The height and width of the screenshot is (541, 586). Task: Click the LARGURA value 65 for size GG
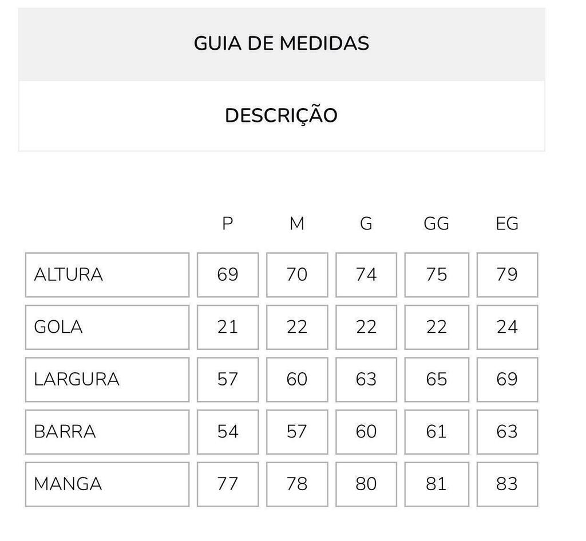[437, 379]
